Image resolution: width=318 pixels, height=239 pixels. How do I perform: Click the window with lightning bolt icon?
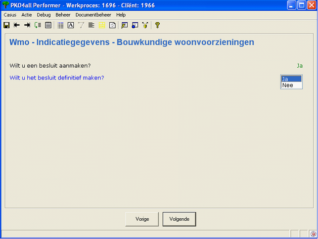coord(124,25)
